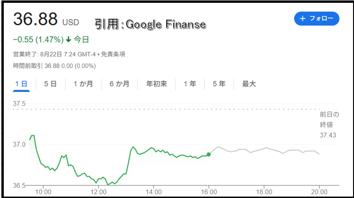This screenshot has height=198, width=354.
Task: Switch chart to 1年 range
Action: pyautogui.click(x=190, y=84)
